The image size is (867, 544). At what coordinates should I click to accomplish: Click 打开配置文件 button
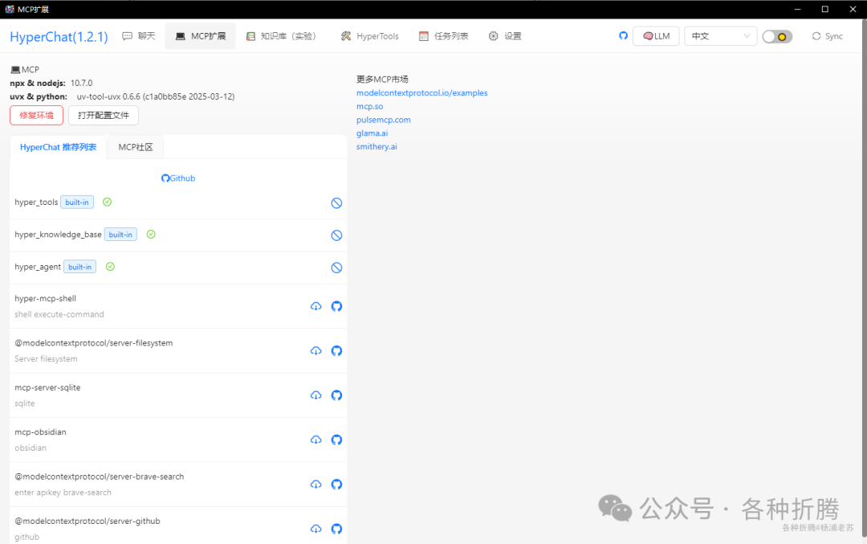104,115
